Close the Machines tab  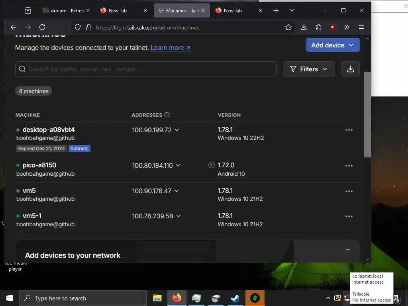point(203,10)
